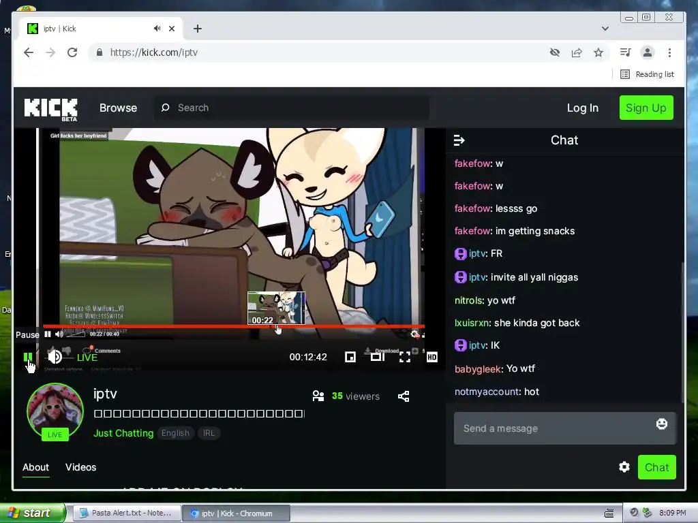Open the streamer's profile avatar

[x=55, y=411]
